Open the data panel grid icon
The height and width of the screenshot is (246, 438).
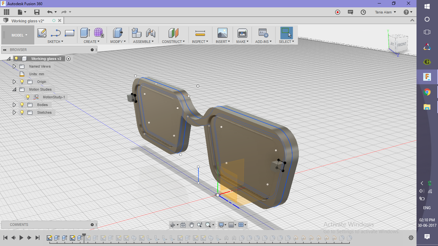tap(6, 12)
